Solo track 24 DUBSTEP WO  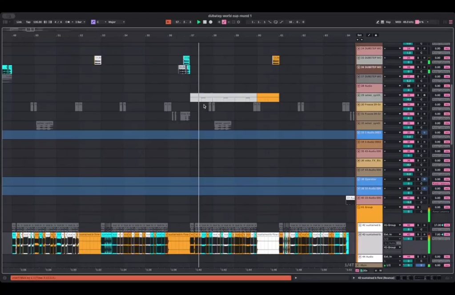(x=418, y=49)
